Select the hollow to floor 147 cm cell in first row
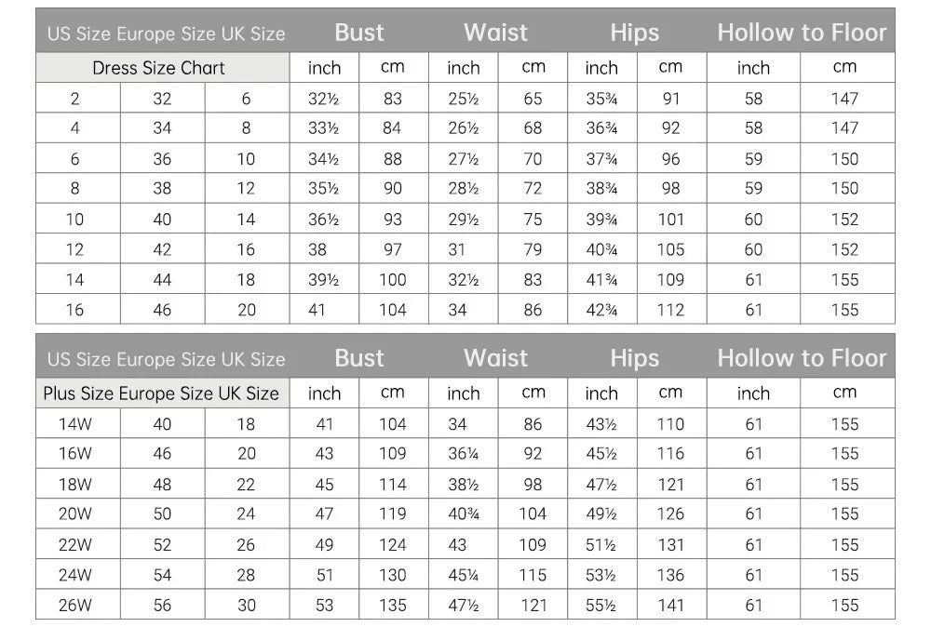This screenshot has height=627, width=931. [x=847, y=98]
